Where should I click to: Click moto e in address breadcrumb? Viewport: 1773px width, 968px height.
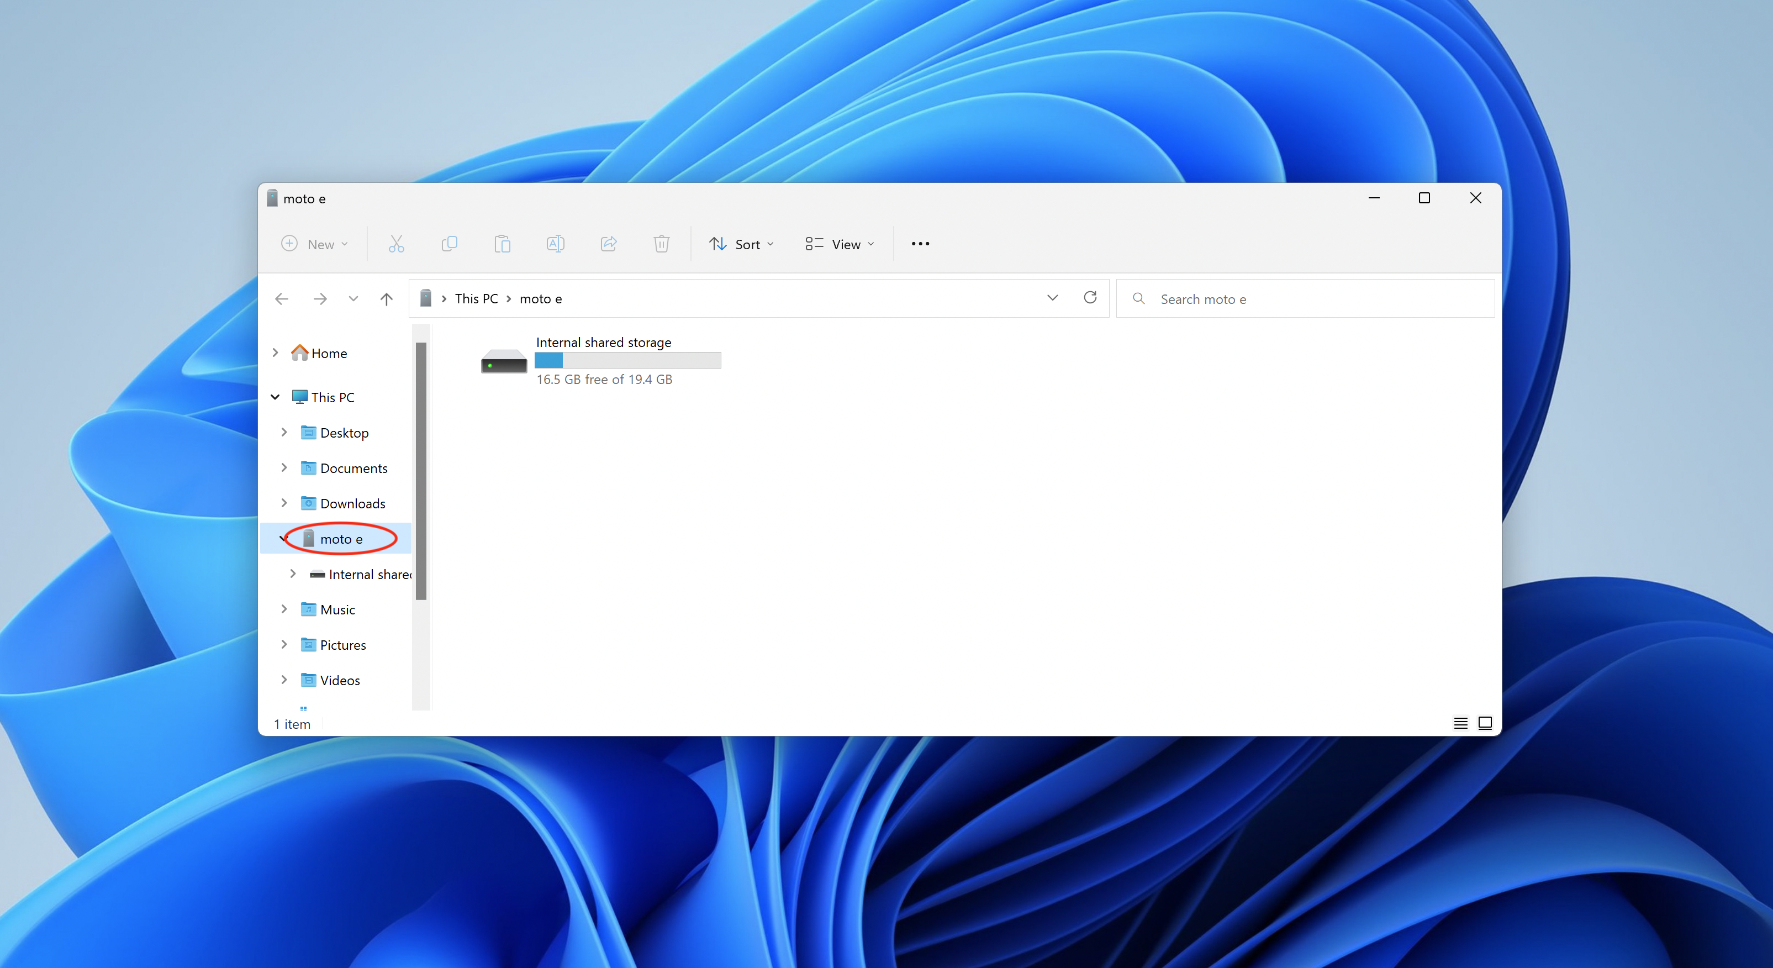coord(541,299)
